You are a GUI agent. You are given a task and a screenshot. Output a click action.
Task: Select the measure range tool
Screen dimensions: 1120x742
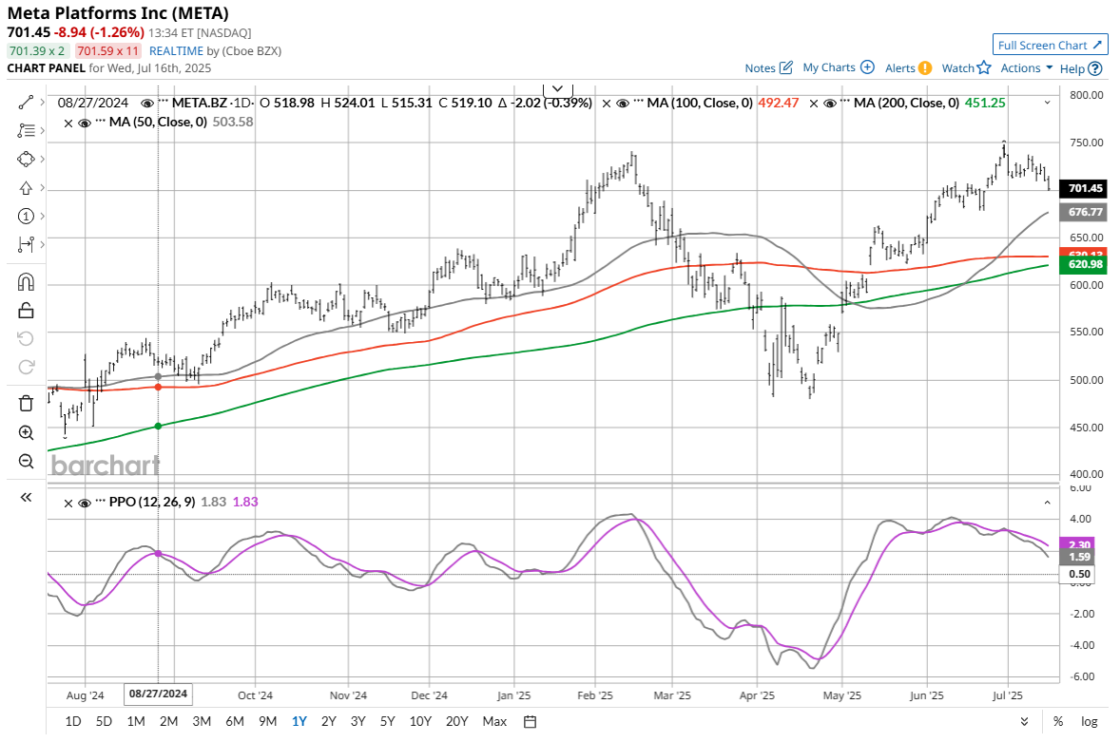click(26, 245)
